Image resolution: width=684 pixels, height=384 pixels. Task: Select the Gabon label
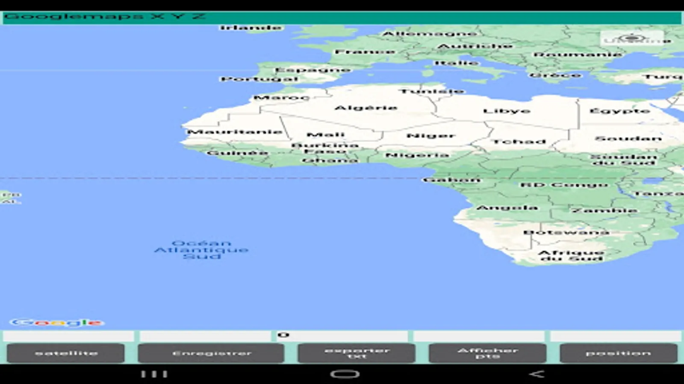(452, 180)
